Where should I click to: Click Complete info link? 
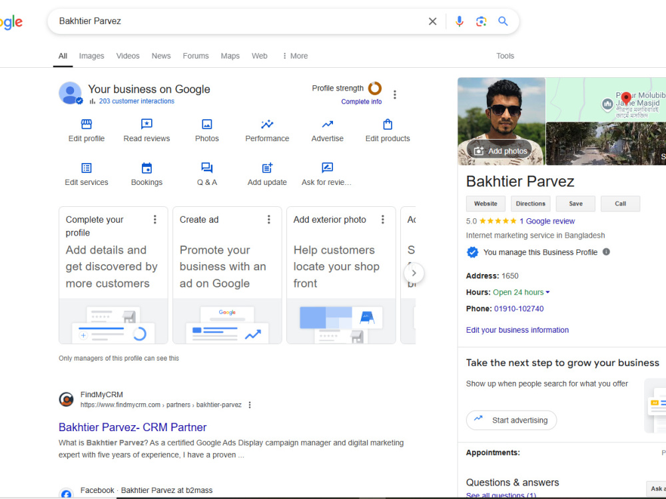pyautogui.click(x=362, y=102)
